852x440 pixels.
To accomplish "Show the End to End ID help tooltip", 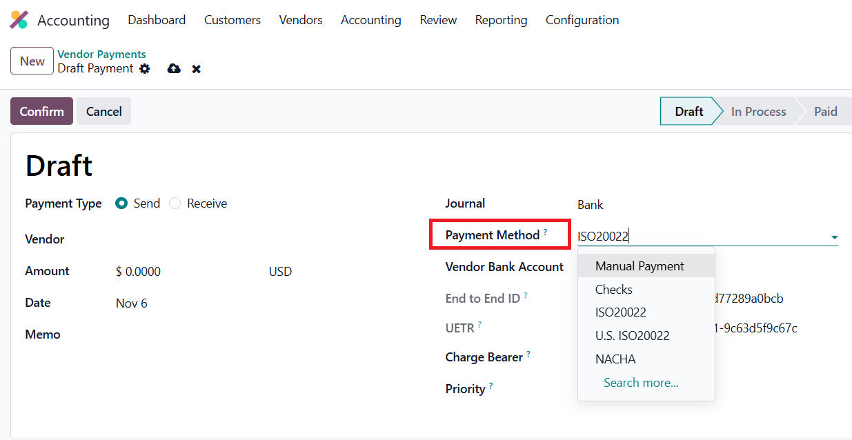I will [x=525, y=296].
